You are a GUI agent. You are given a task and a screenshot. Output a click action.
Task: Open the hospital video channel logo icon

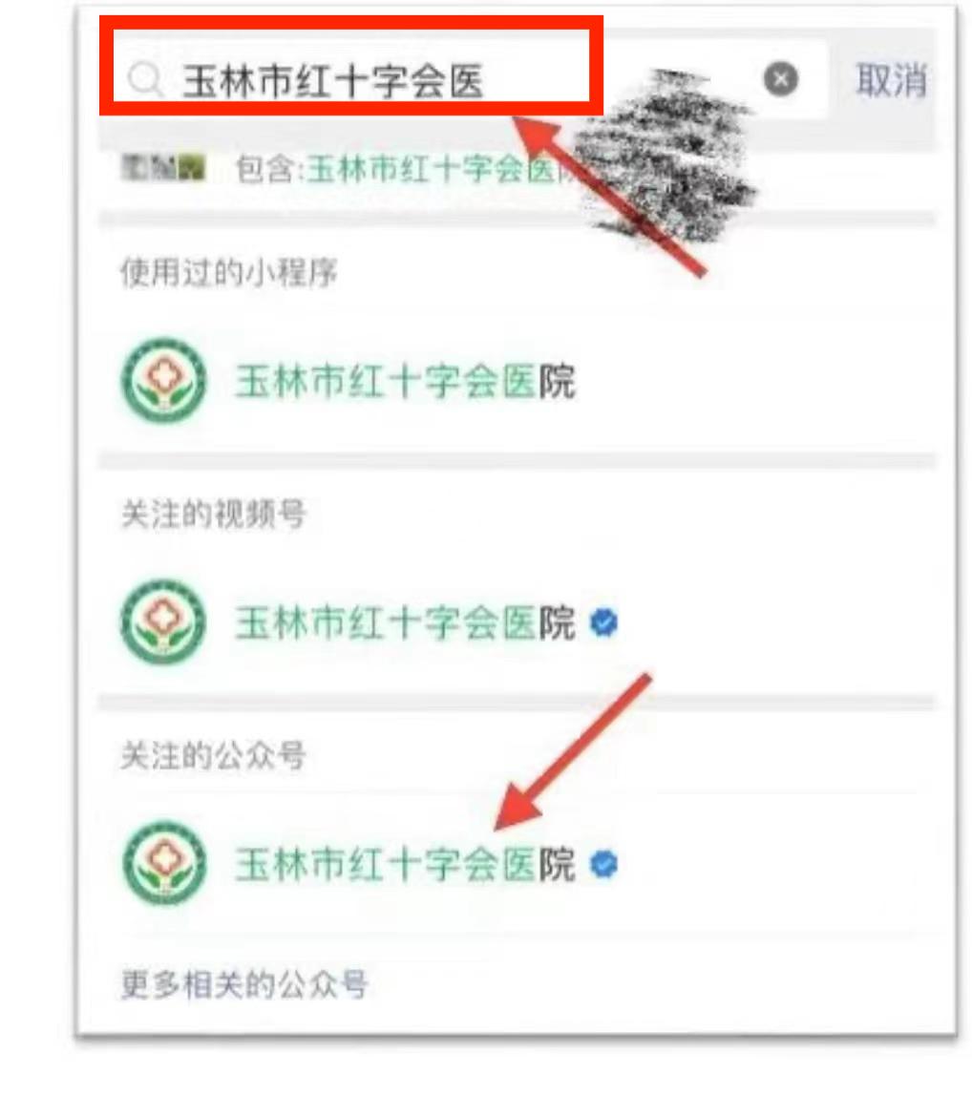[x=164, y=621]
